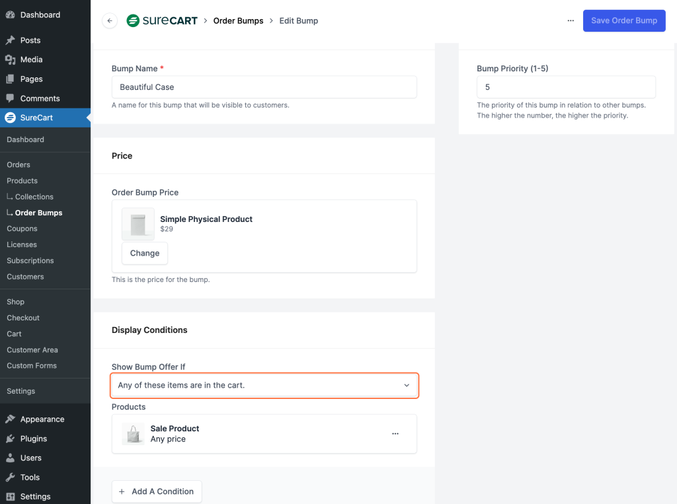The image size is (677, 504).
Task: Open Collections submenu item
Action: tap(34, 197)
